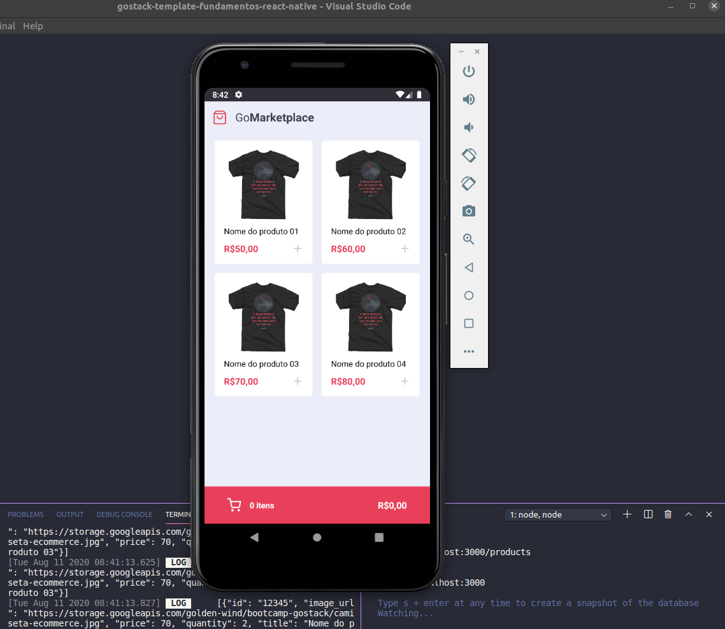Rotate emulator right icon
Screen dimensions: 725x629
(468, 183)
